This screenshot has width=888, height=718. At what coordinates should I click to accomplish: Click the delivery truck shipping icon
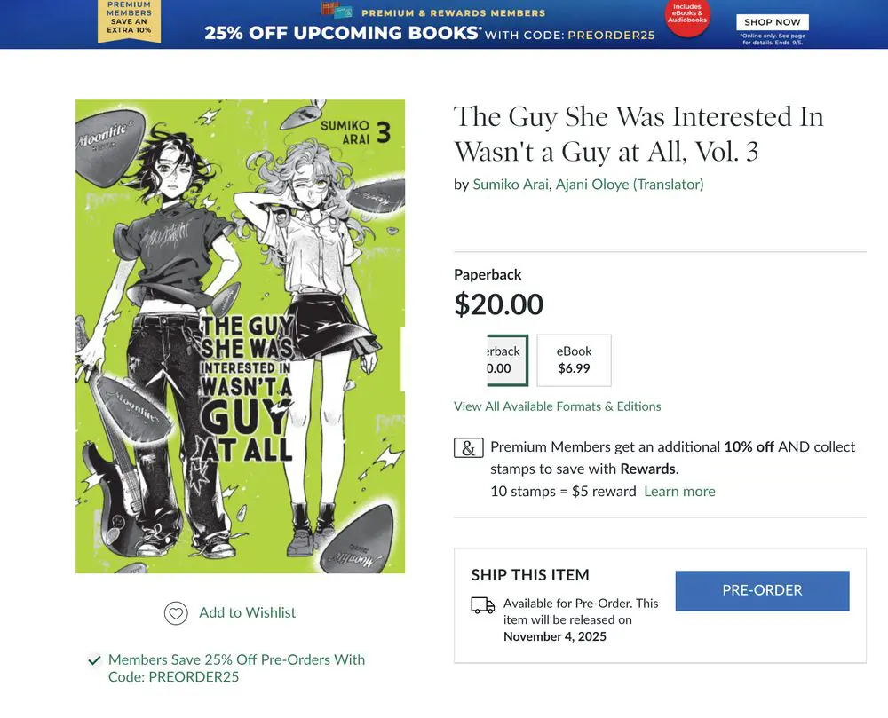click(x=483, y=604)
